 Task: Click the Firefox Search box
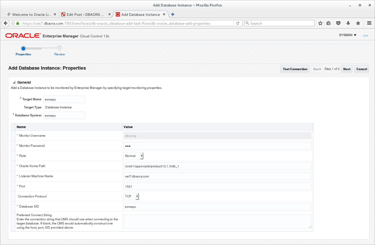click(279, 23)
